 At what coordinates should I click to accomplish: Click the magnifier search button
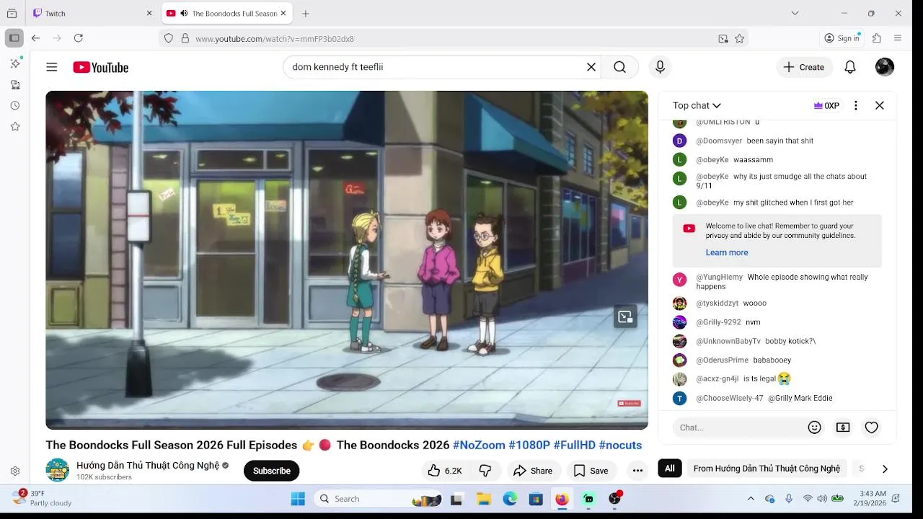click(619, 67)
